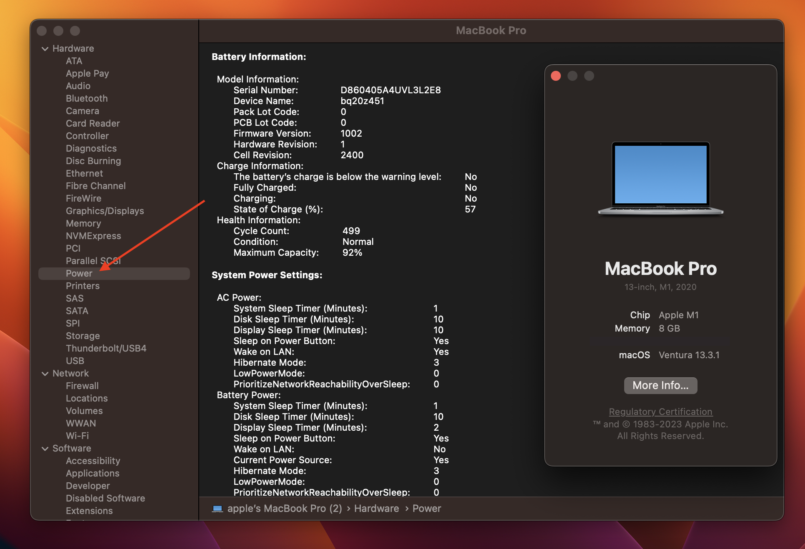Click the MacBook Pro laptop image
Viewport: 805px width, 549px height.
(x=660, y=178)
